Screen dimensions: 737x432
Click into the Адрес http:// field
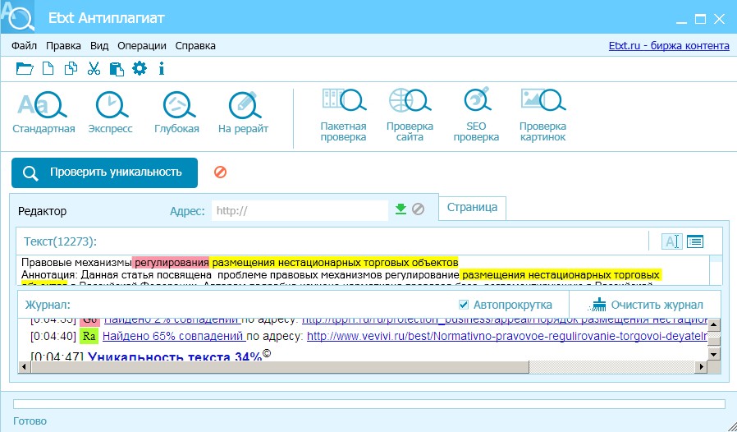pyautogui.click(x=300, y=211)
